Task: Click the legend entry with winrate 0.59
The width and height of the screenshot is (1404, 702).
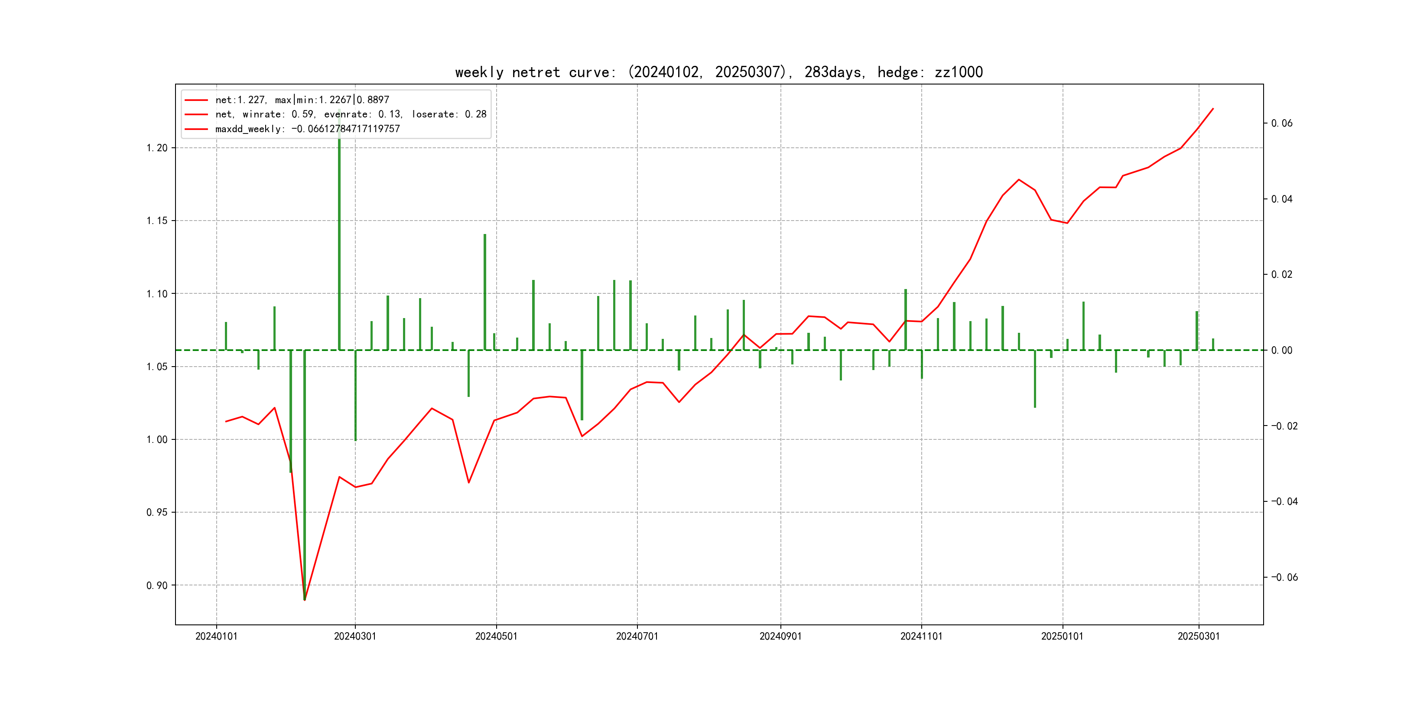Action: click(x=351, y=114)
